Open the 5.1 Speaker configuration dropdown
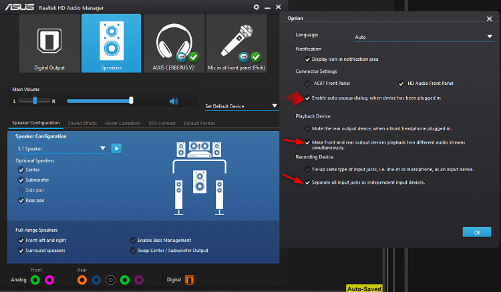The image size is (501, 292). coord(61,148)
